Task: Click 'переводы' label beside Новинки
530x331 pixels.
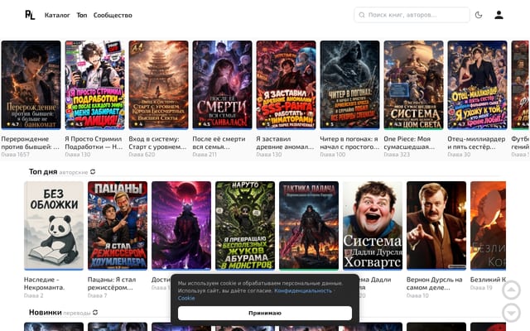Action: tap(77, 313)
